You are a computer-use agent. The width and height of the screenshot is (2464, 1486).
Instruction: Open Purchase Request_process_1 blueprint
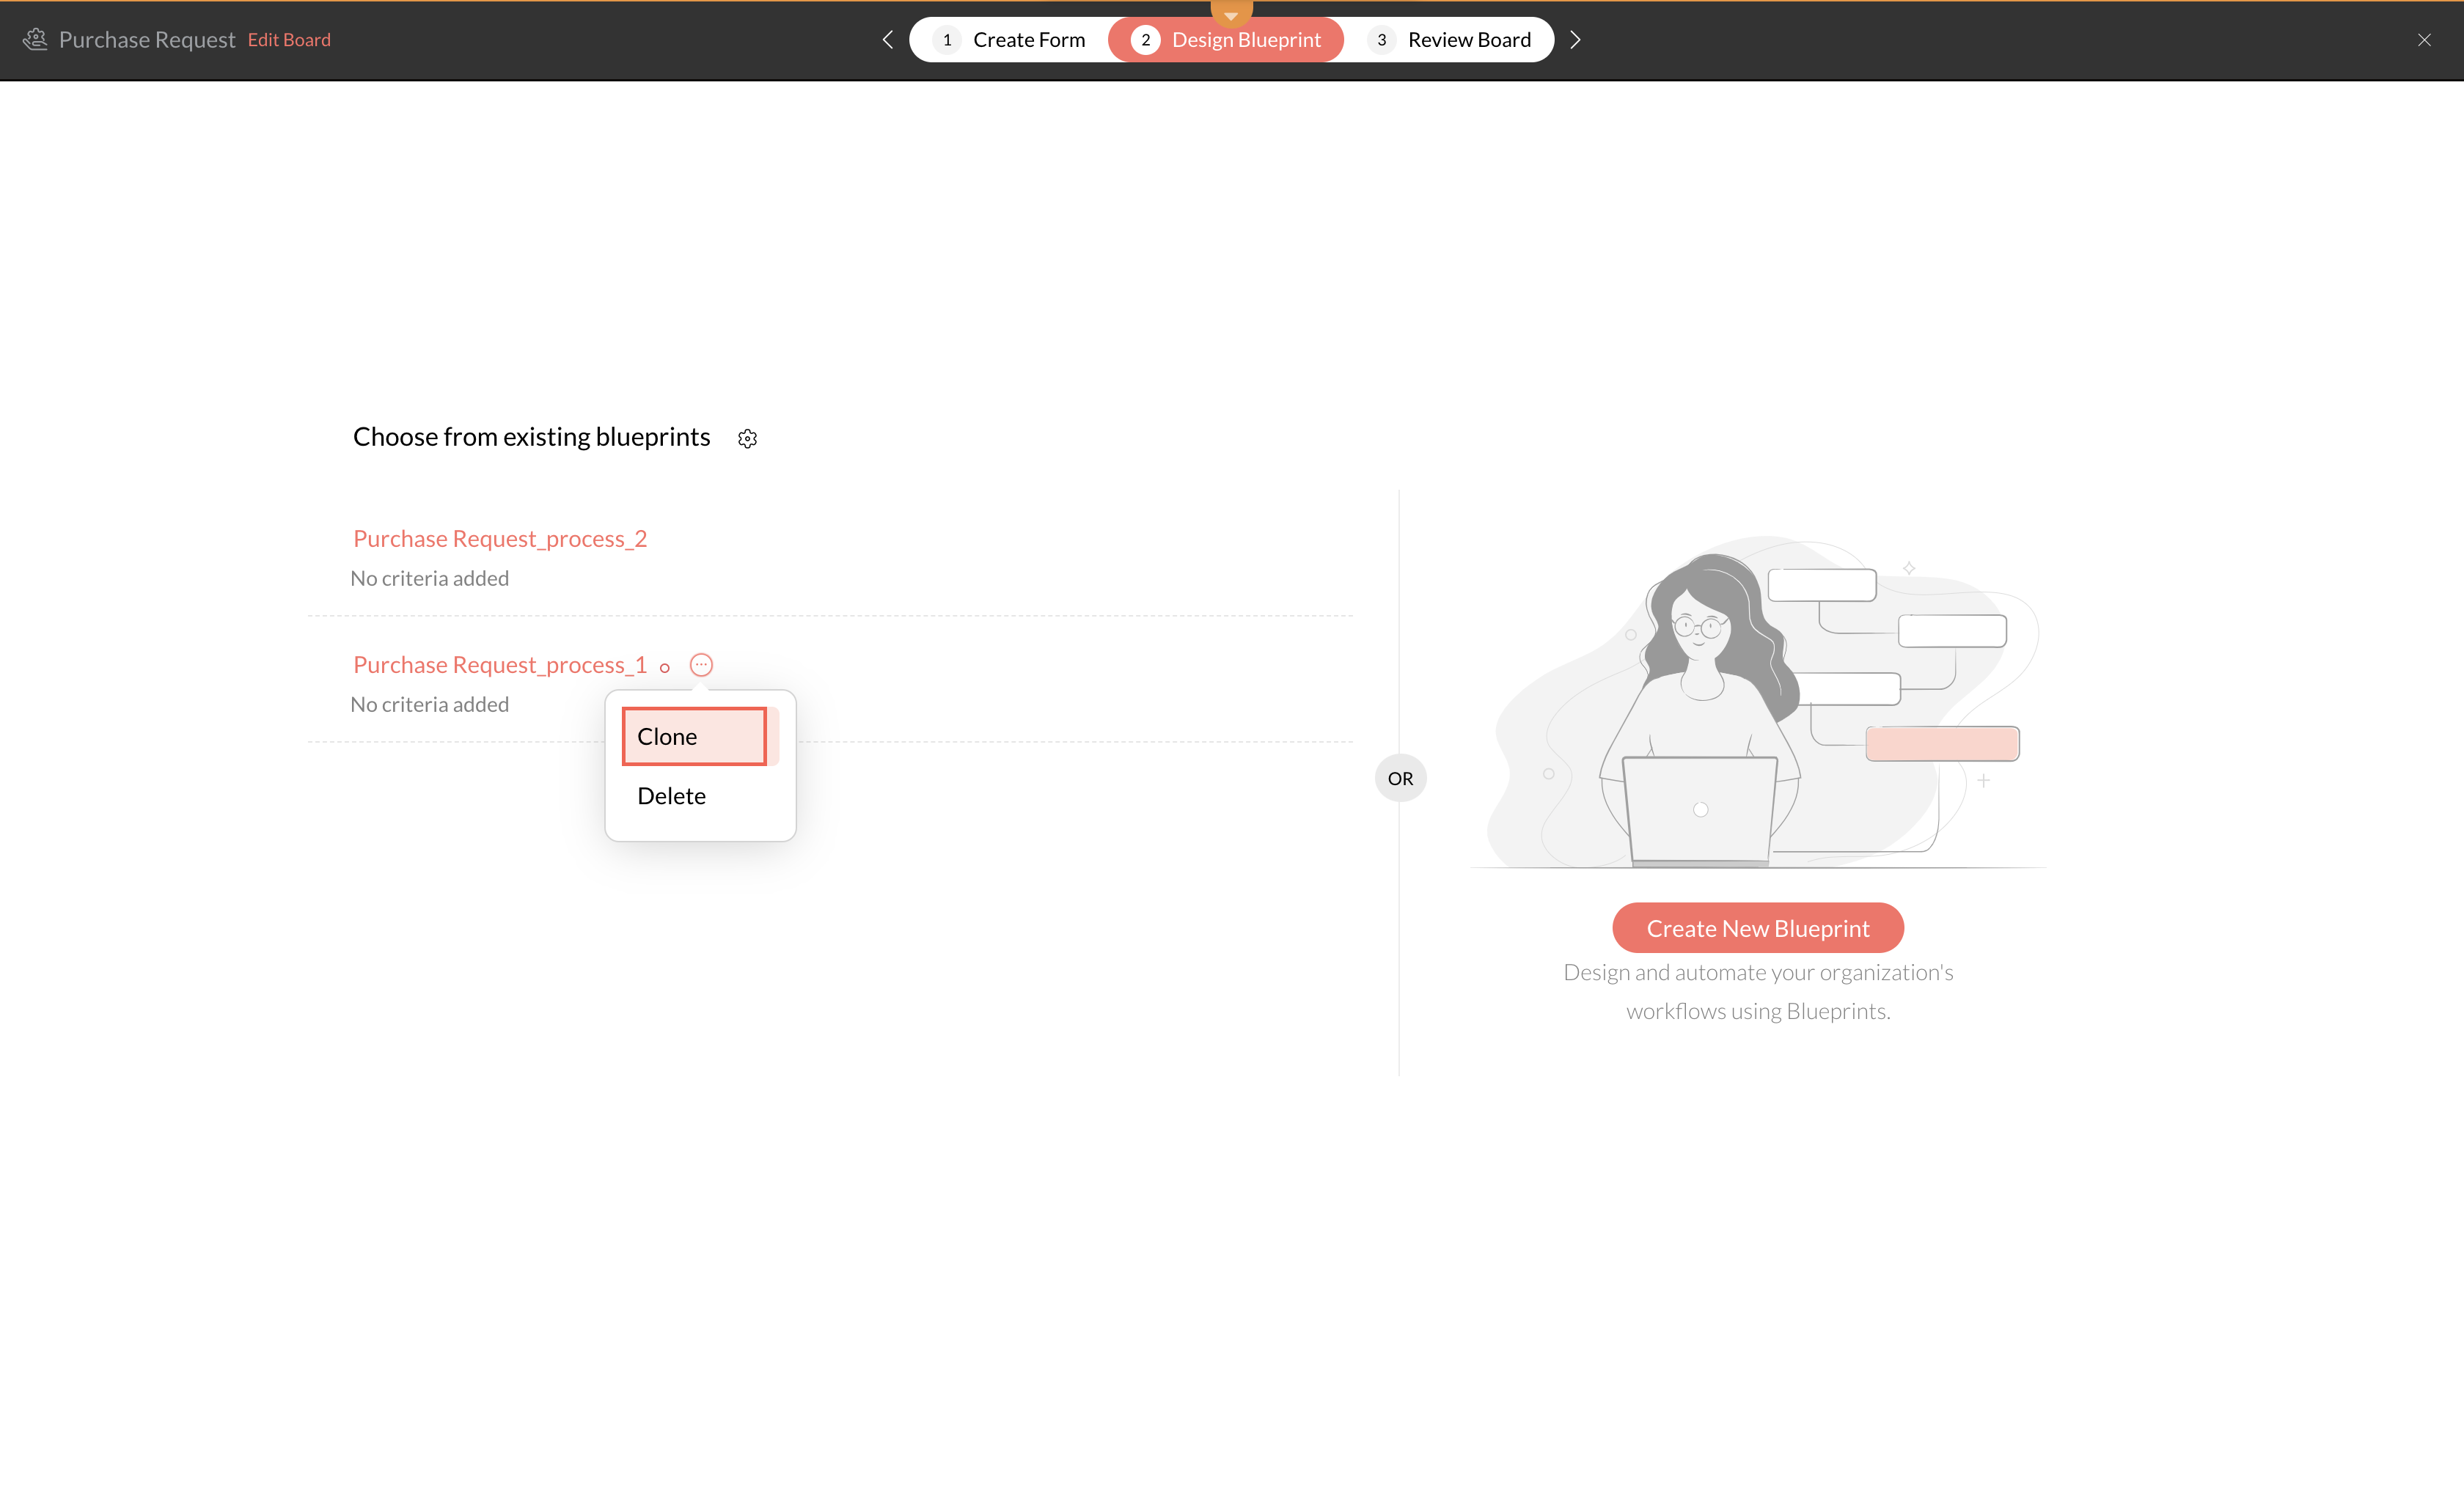click(500, 665)
